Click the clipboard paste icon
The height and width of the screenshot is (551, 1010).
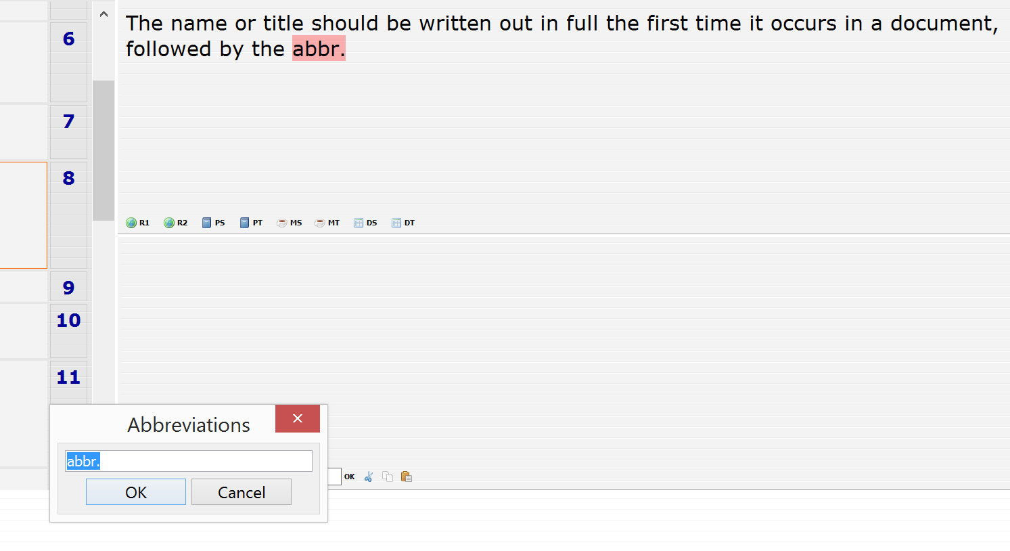pyautogui.click(x=407, y=477)
